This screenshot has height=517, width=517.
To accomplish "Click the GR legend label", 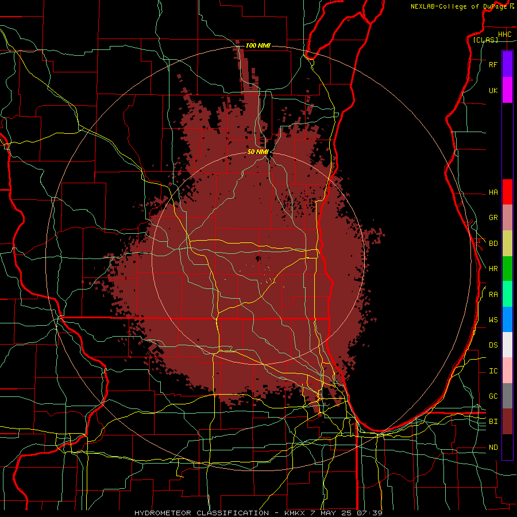I will (x=493, y=218).
